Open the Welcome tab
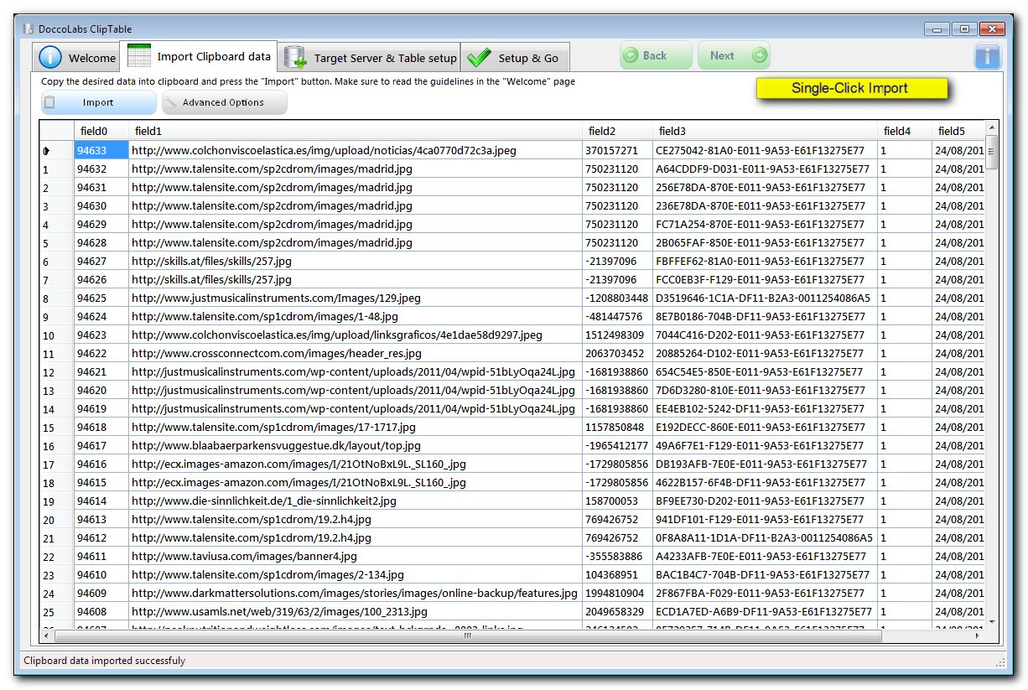 76,58
